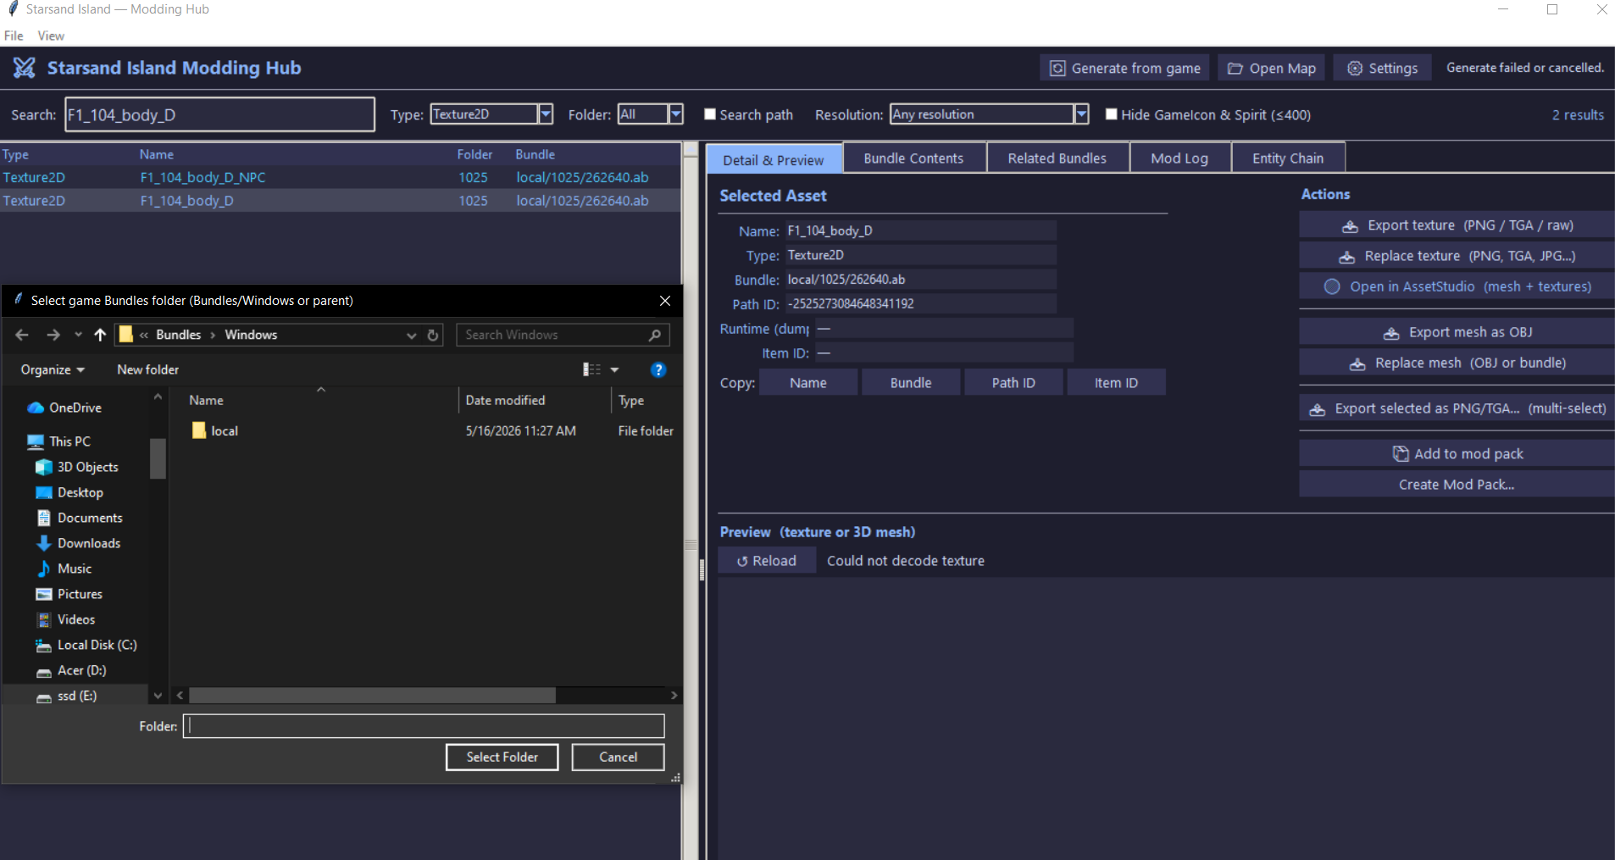Switch to the Detail & Preview tab
Screen dimensions: 1615x860
[774, 159]
